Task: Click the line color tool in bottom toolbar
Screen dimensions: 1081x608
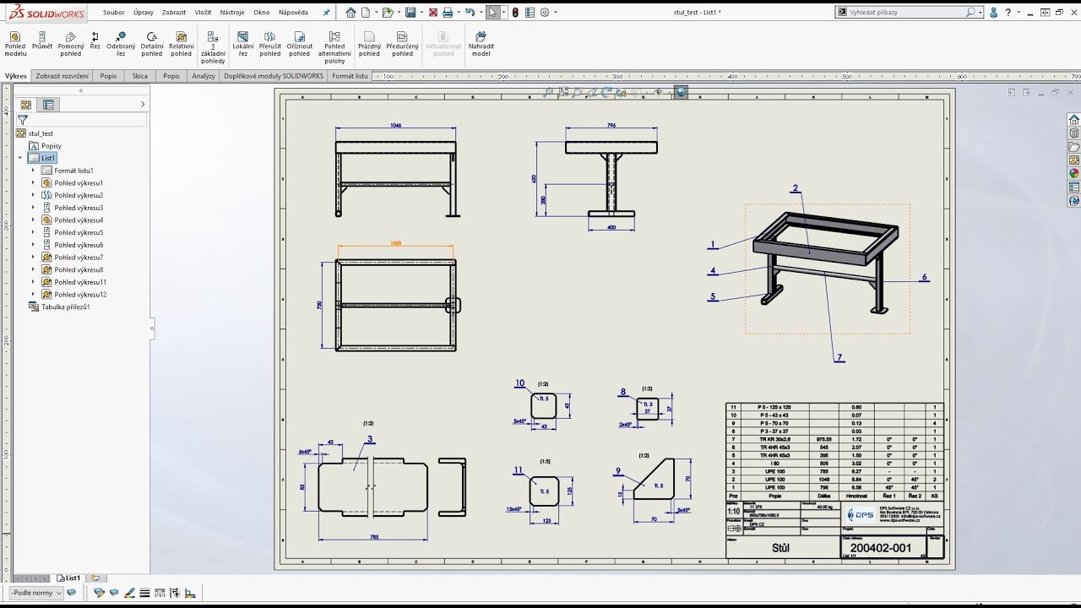Action: coord(128,593)
